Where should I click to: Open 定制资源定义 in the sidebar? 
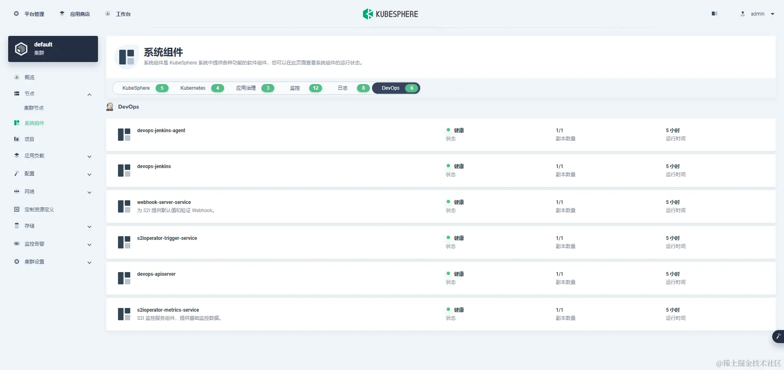(x=39, y=209)
